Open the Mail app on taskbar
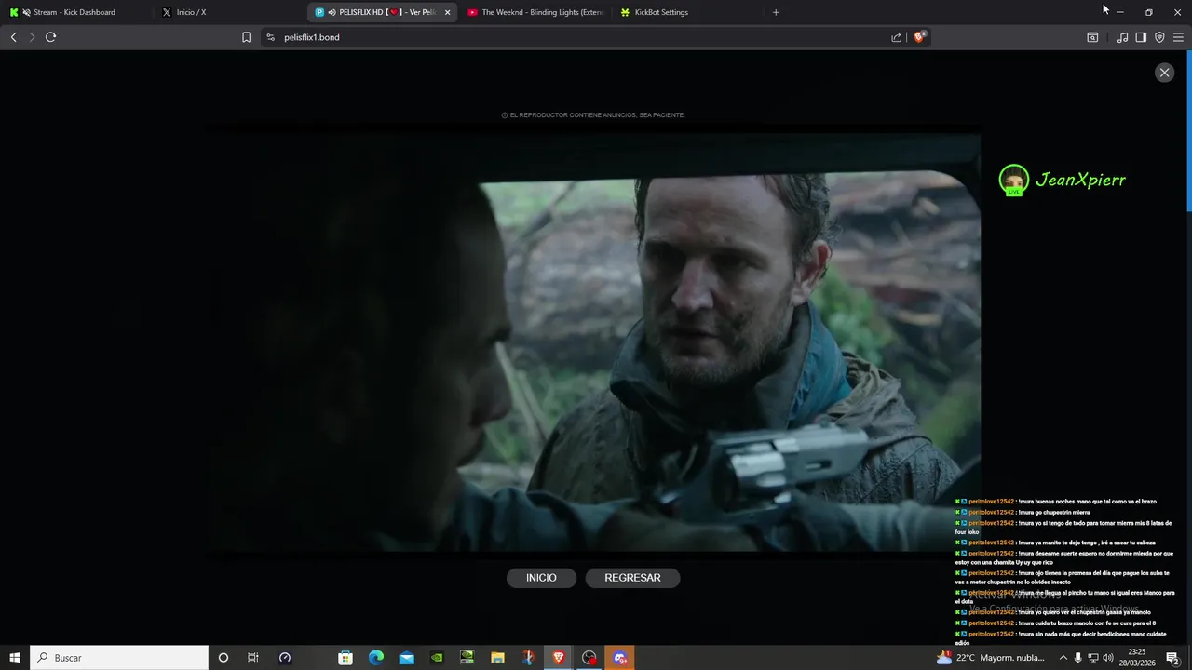 [407, 658]
